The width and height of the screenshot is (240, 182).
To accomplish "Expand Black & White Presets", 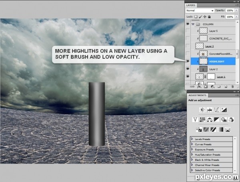I will point(192,160).
